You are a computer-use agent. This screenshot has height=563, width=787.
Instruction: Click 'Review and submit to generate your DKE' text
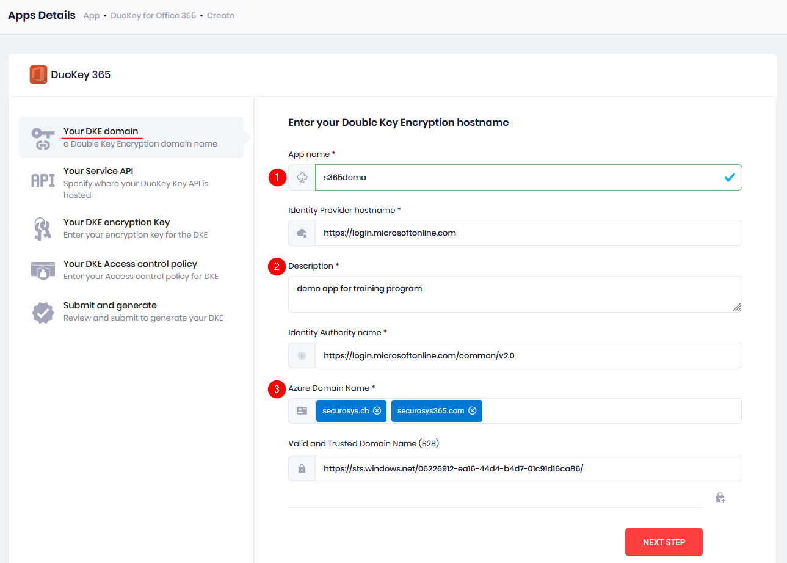[143, 318]
